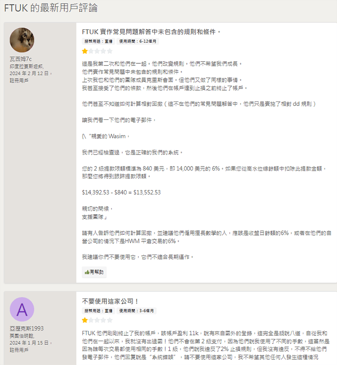Viewport: 337px width, 365px height.
Task: Click the date 2024 年 2 月 12 日
Action: [31, 73]
